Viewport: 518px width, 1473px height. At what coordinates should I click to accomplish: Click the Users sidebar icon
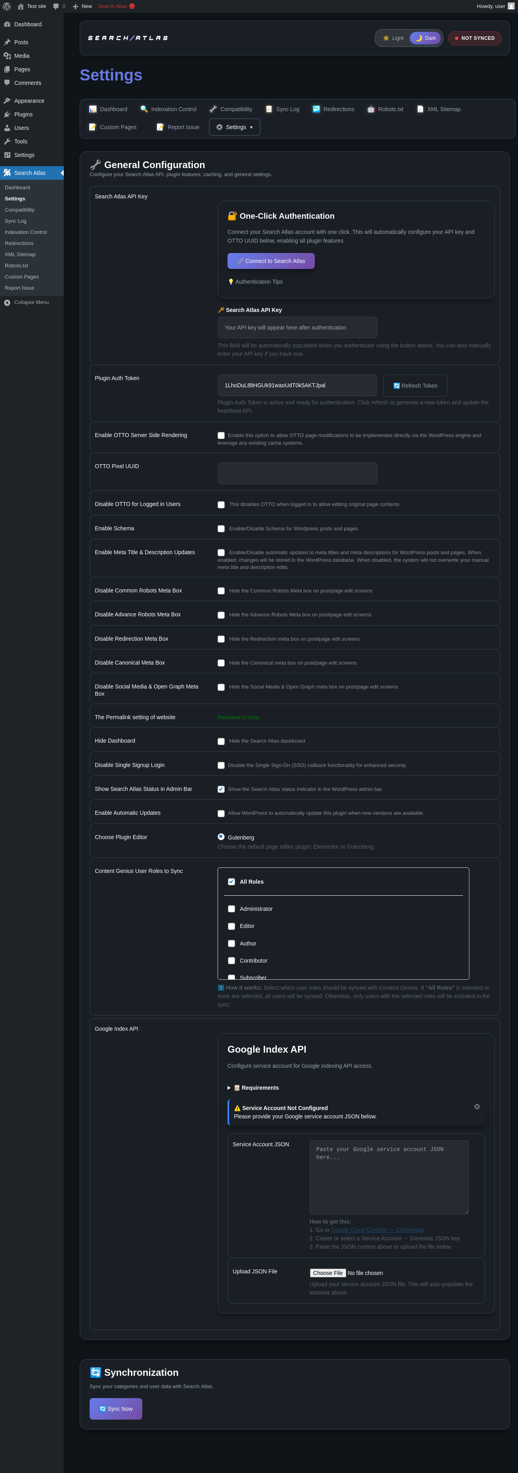click(x=8, y=128)
